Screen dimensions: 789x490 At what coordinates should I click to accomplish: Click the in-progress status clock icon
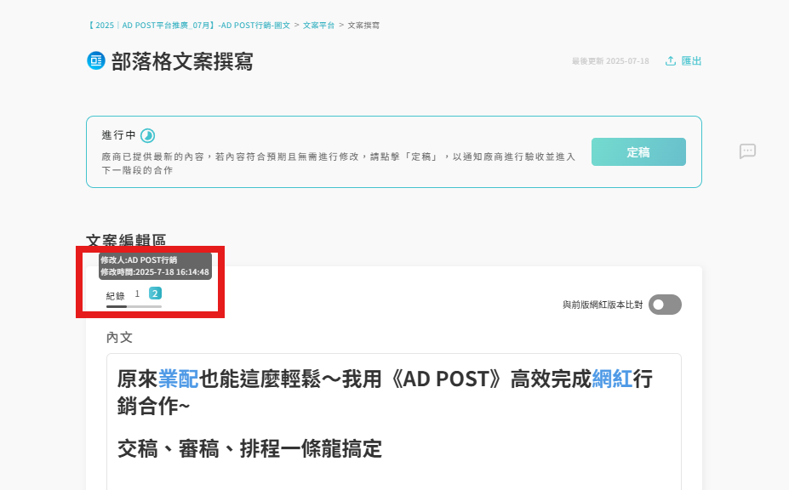[147, 135]
